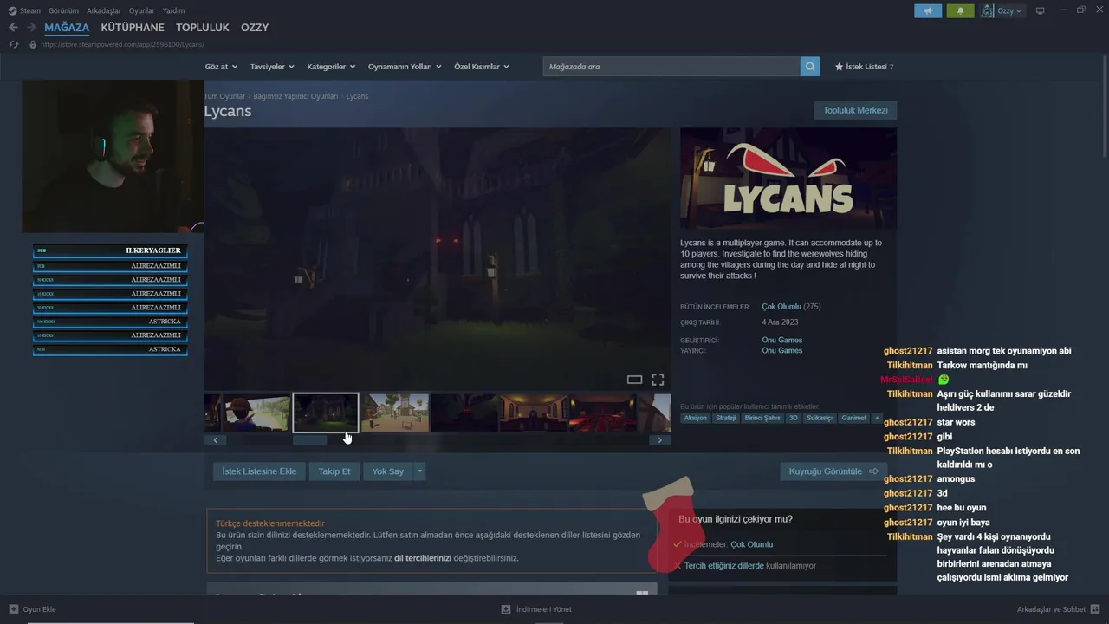Click the plus icon beside Oyun Ekle

click(x=13, y=609)
